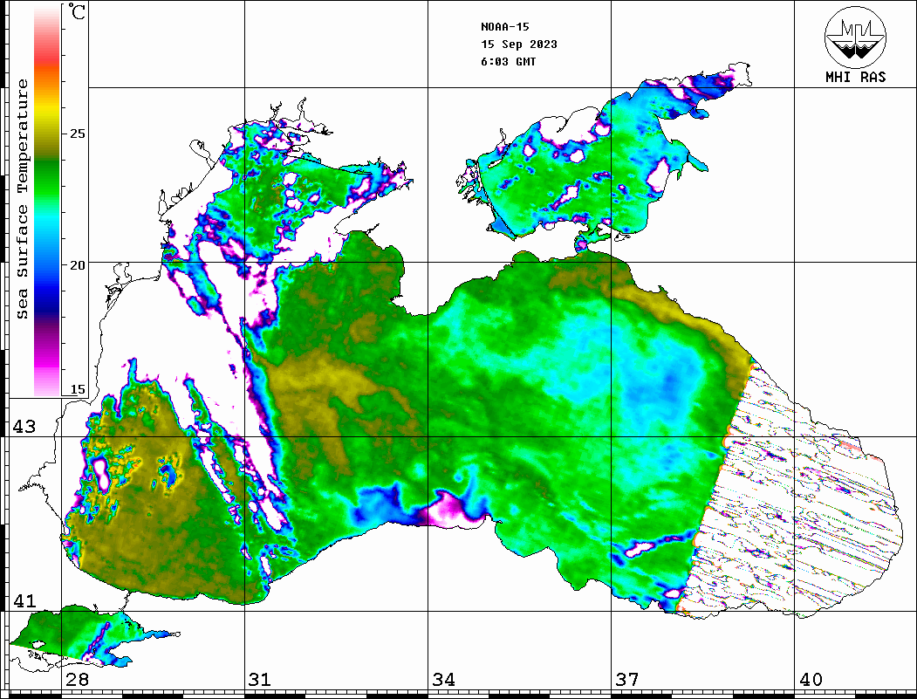Click the latitude label '43'
Screen dimensions: 917x699
point(24,427)
